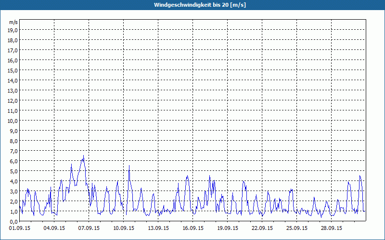This screenshot has width=385, height=240.
Task: Select the 13.09.15 date label
Action: (x=158, y=228)
